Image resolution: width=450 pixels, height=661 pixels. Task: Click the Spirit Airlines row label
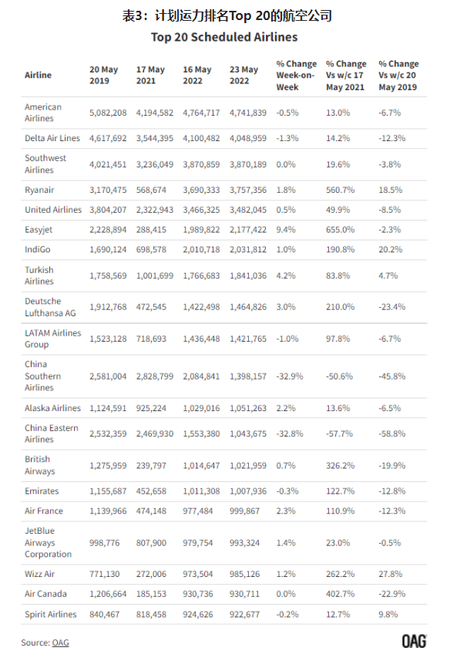pos(51,614)
